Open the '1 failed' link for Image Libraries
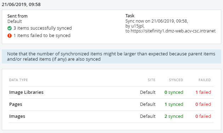 point(203,92)
